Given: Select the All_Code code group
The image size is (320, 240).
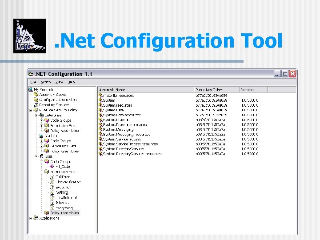Looking at the screenshot, I should point(63,167).
